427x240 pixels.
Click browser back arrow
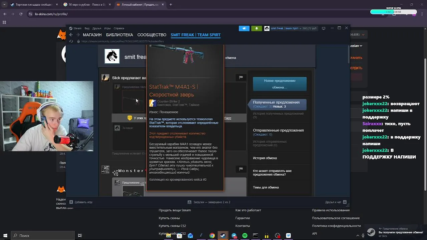click(5, 14)
